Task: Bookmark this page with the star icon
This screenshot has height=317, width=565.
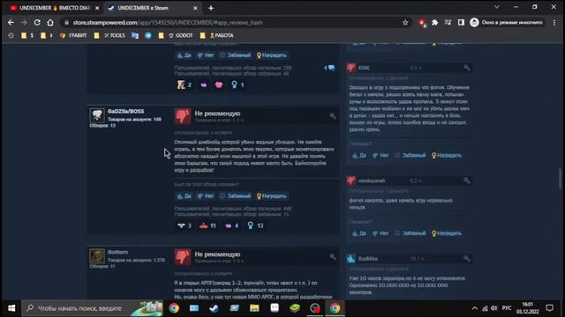Action: point(405,22)
